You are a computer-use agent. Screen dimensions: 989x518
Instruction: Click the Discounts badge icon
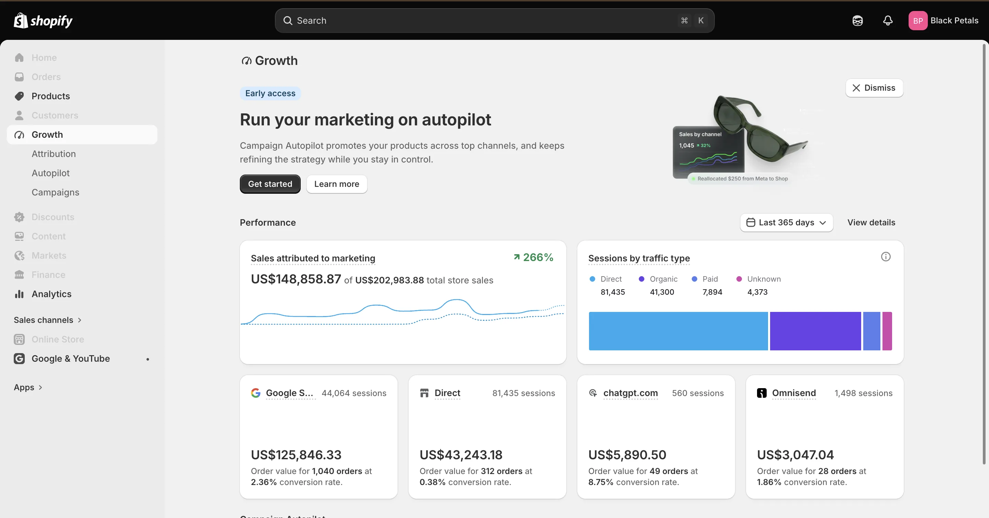tap(19, 217)
